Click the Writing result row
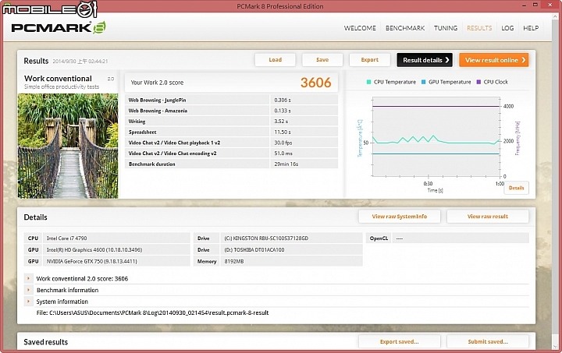 [231, 122]
